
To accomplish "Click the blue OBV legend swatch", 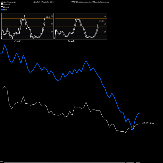I will [2, 10].
